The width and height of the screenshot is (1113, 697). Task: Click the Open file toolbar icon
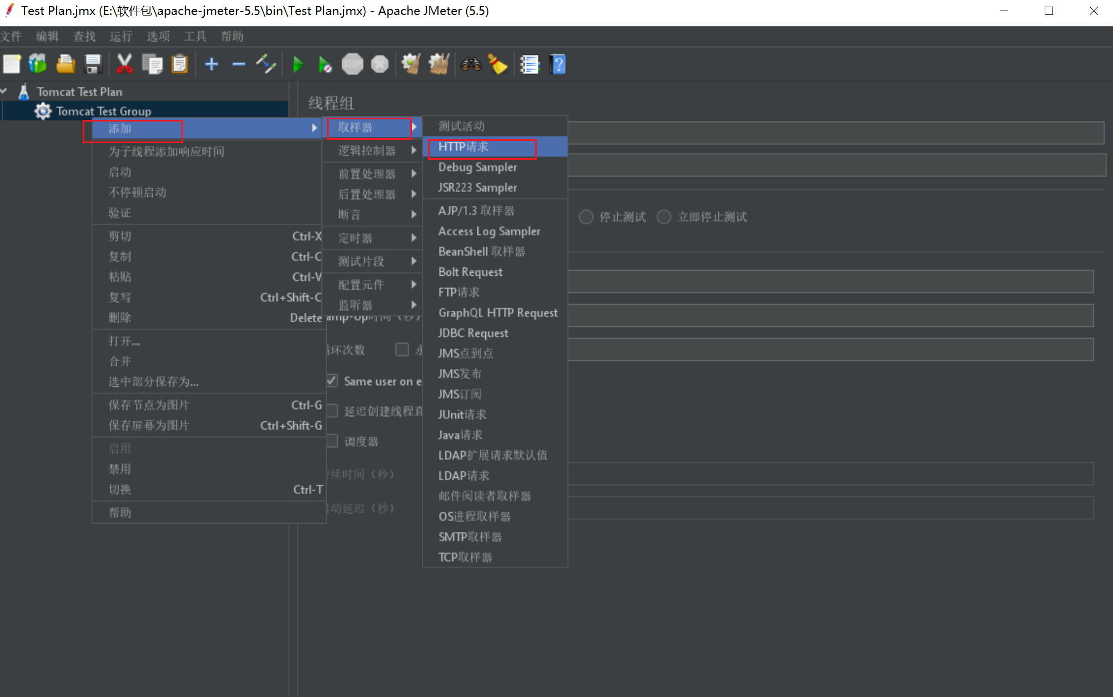[x=66, y=64]
